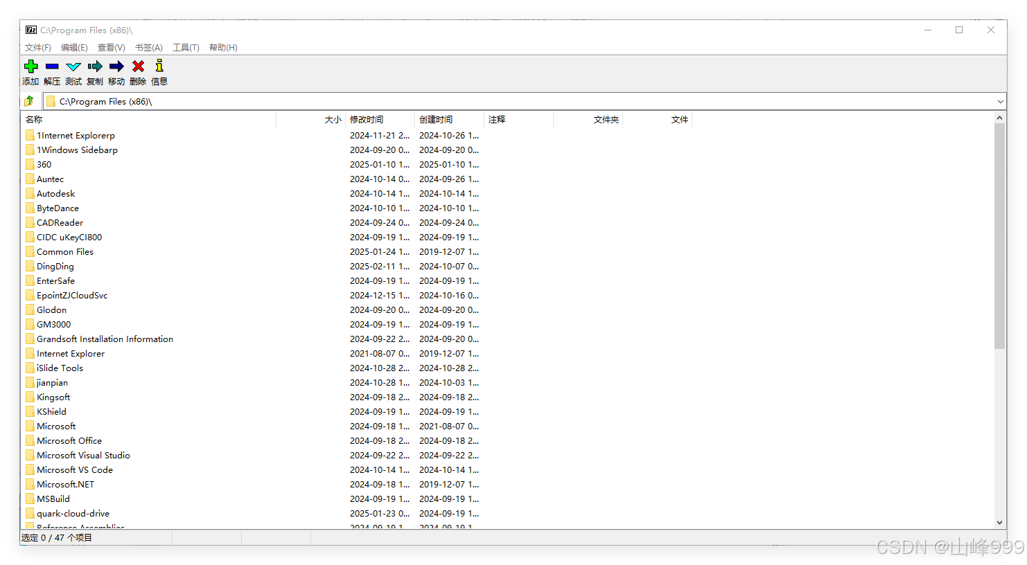Sort by the 修改时间 column header
1027x565 pixels.
[x=380, y=120]
